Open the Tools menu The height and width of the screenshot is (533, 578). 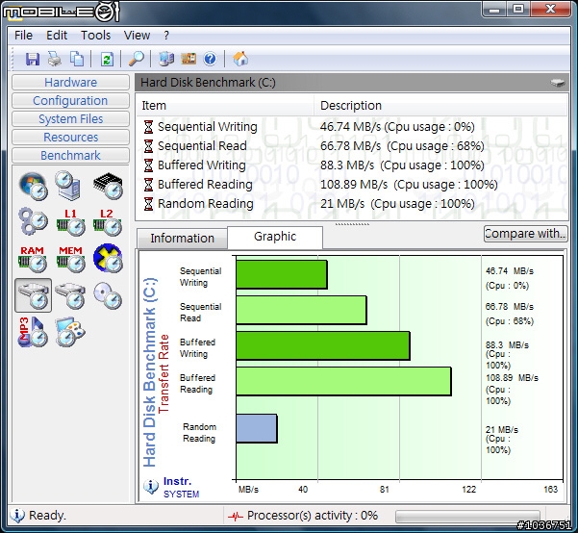(x=95, y=36)
